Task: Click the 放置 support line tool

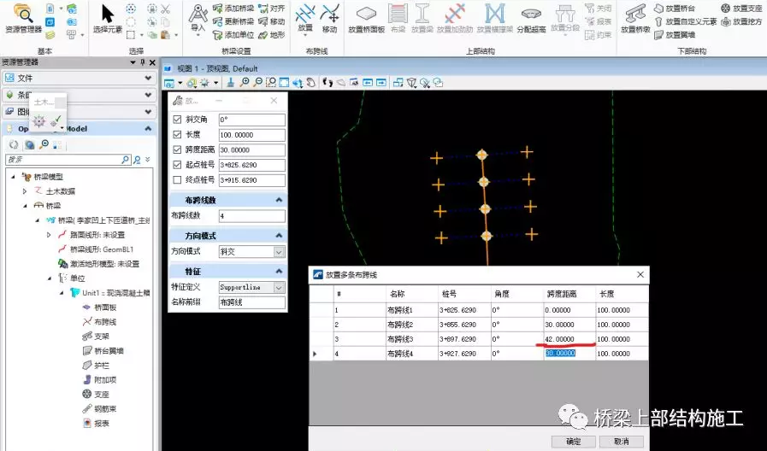Action: (x=305, y=19)
